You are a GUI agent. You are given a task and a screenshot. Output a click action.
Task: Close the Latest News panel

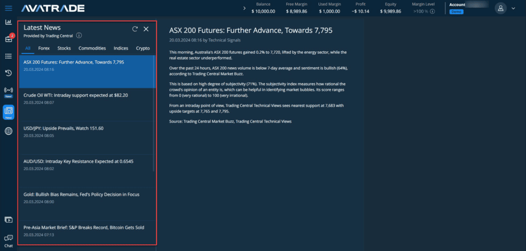click(146, 29)
